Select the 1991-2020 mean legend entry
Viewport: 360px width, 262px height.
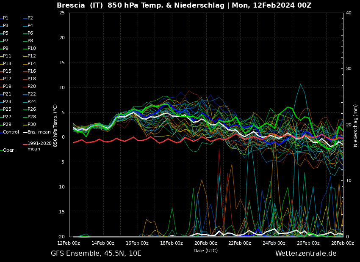point(39,146)
